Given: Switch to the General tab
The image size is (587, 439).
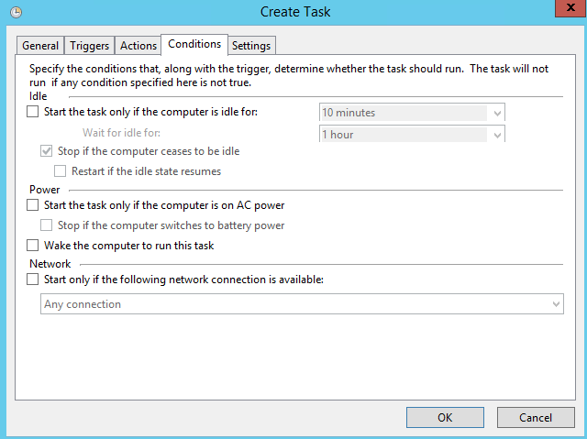Looking at the screenshot, I should coord(40,46).
